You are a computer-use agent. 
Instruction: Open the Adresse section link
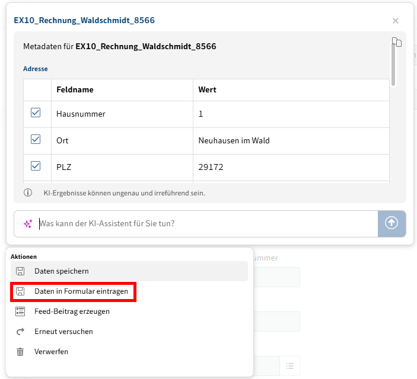click(36, 69)
